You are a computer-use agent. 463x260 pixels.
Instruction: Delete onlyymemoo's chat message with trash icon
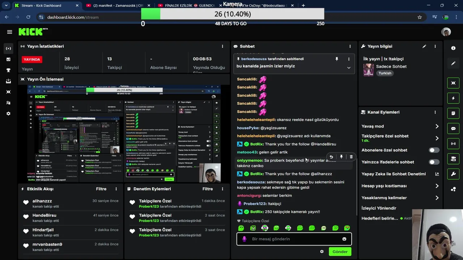pos(351,157)
